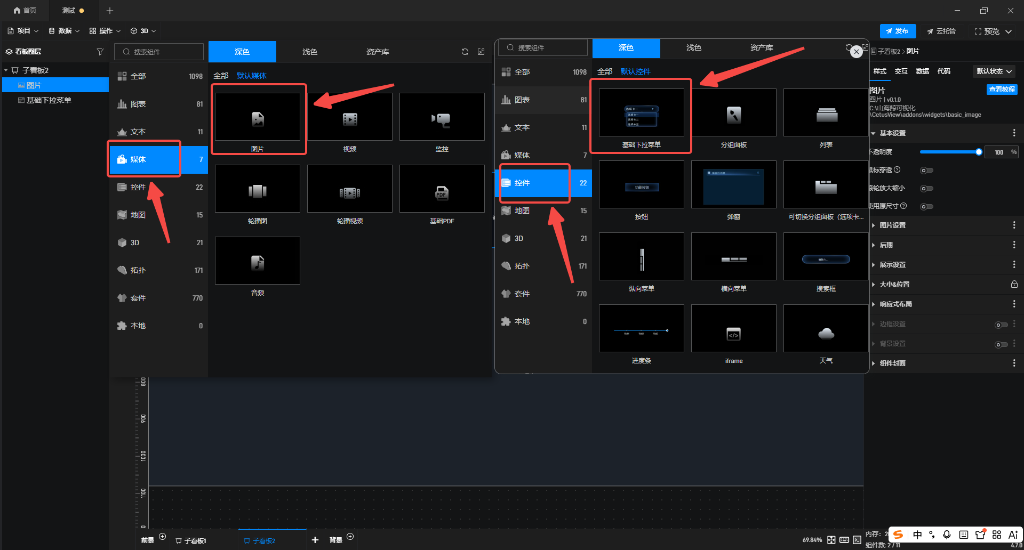This screenshot has height=550, width=1024.
Task: Expand the 图片设置 section
Action: [892, 225]
